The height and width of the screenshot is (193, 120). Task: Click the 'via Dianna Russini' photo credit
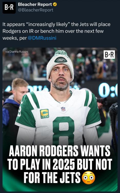[17, 51]
